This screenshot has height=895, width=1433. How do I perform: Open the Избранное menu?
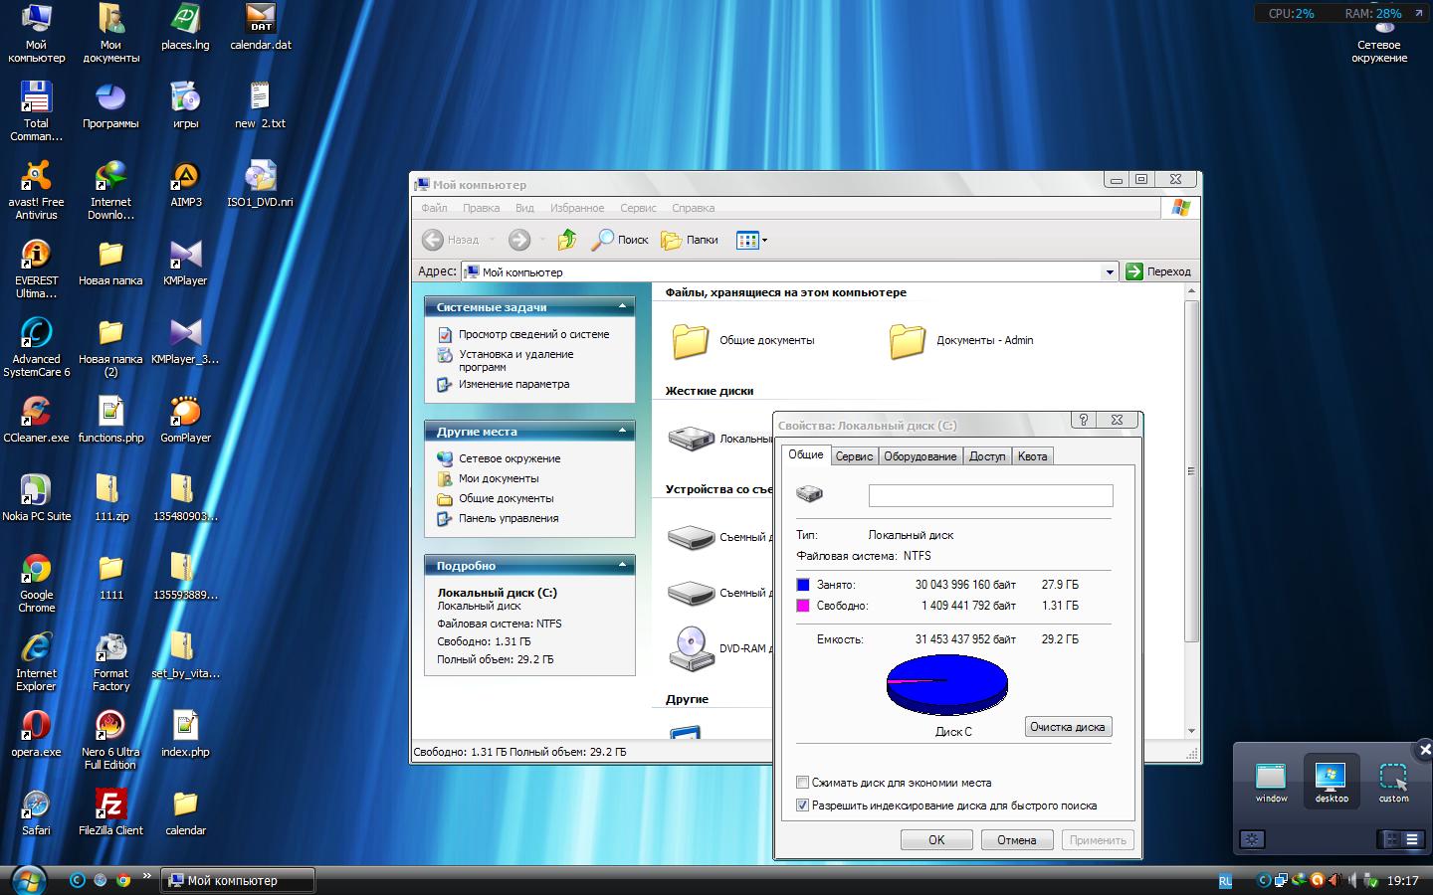tap(576, 208)
